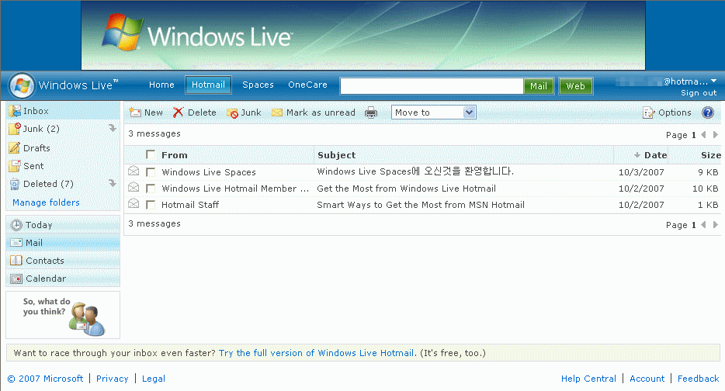Go to previous page at top
Image resolution: width=725 pixels, height=391 pixels.
(703, 134)
